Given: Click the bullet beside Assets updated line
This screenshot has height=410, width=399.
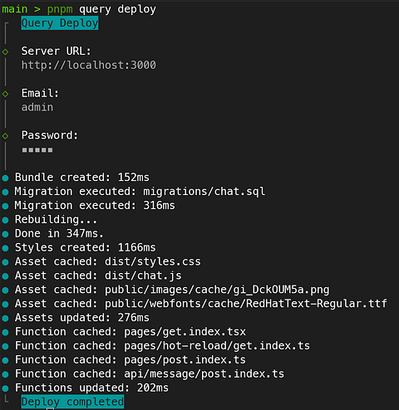Looking at the screenshot, I should pos(5,319).
